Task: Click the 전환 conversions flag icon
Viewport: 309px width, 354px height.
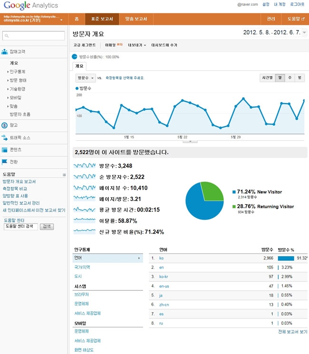Action: [5, 162]
